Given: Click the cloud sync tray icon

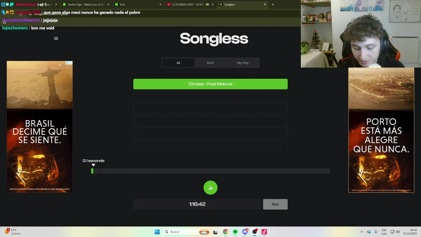Looking at the screenshot, I should coord(369,232).
